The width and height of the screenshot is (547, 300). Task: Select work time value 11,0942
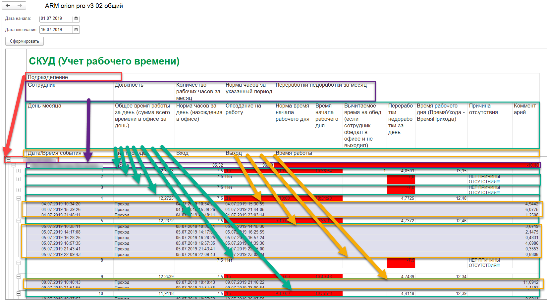point(531,282)
